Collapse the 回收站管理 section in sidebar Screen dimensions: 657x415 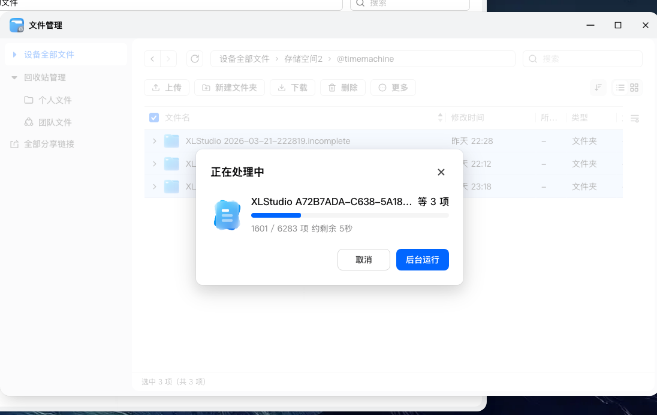14,77
